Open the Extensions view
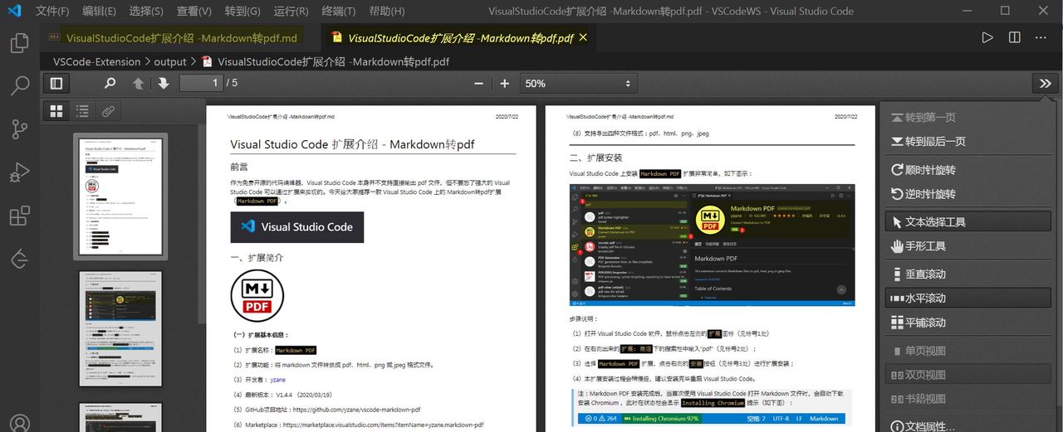The image size is (1063, 432). pos(19,216)
